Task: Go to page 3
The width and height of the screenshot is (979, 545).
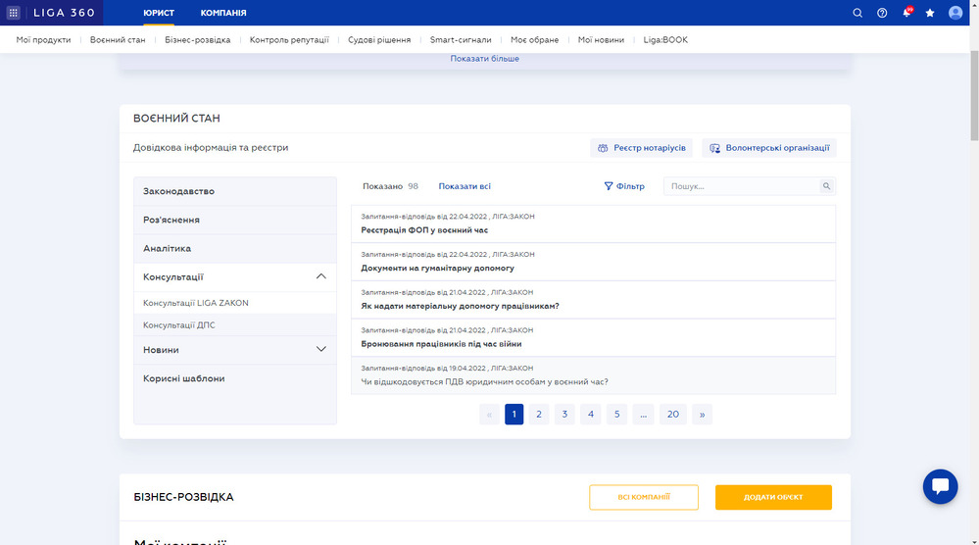Action: coord(564,415)
